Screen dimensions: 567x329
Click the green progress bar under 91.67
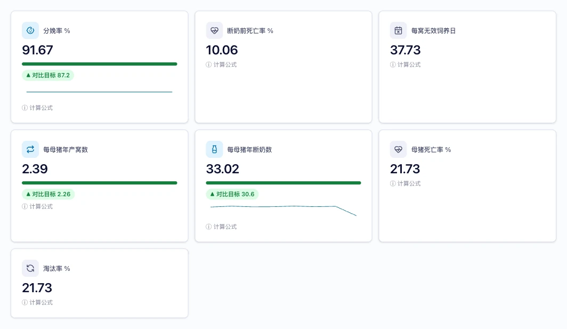(x=100, y=64)
